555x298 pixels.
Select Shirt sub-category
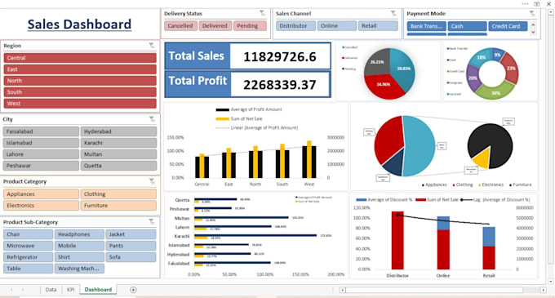[x=79, y=257]
